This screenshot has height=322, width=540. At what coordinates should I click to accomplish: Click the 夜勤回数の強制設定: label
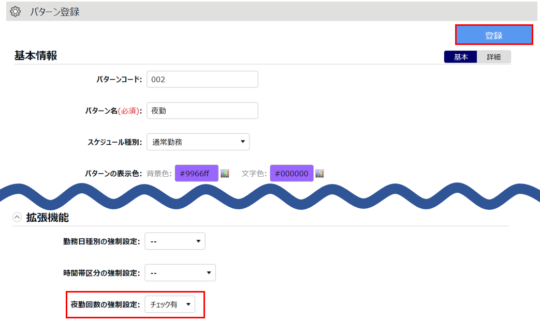105,304
